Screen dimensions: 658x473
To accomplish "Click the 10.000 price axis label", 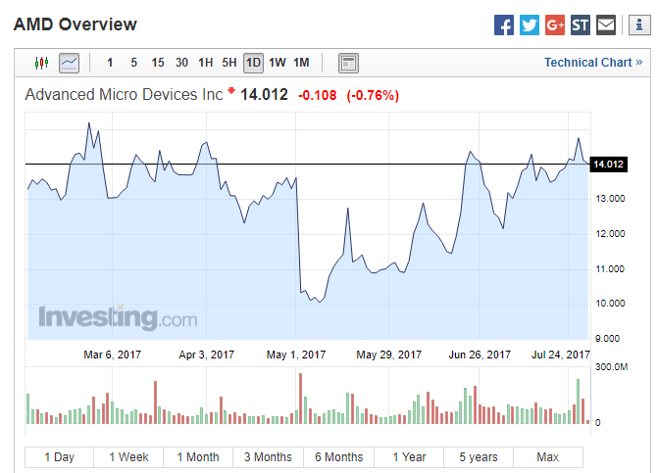I will click(x=610, y=304).
